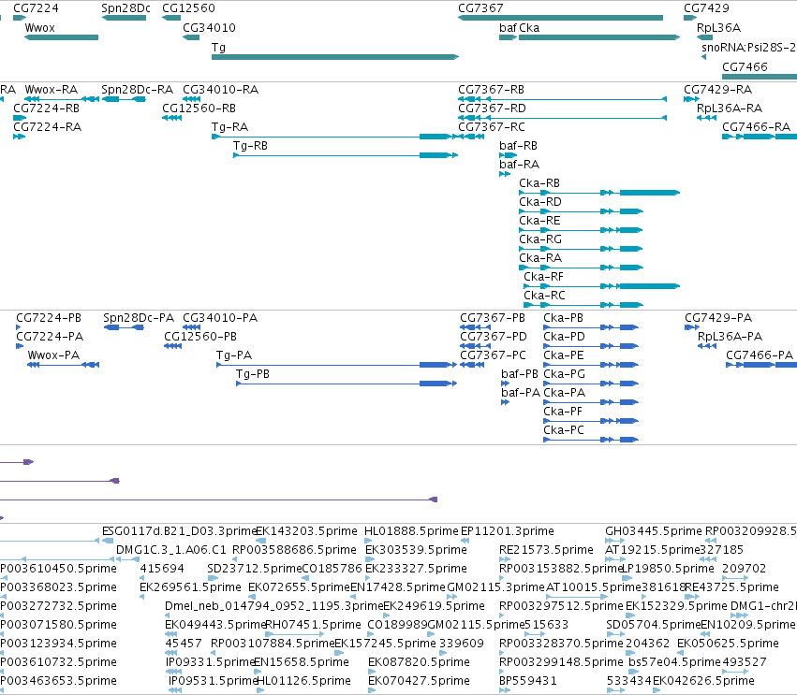Select the Cka-RF transcript label
Screen dimensions: 797x695
pos(543,277)
